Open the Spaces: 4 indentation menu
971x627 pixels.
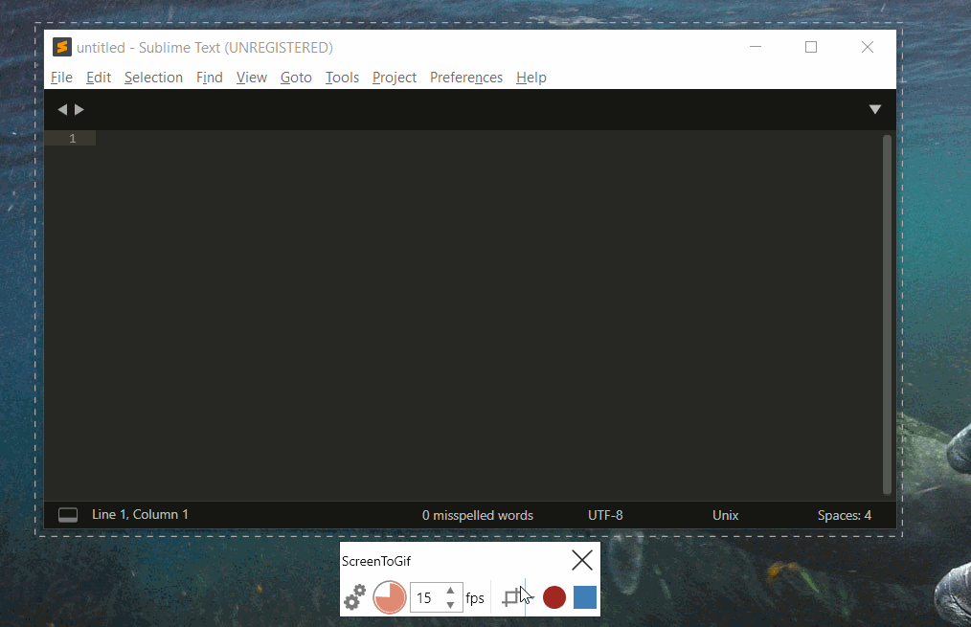point(844,515)
